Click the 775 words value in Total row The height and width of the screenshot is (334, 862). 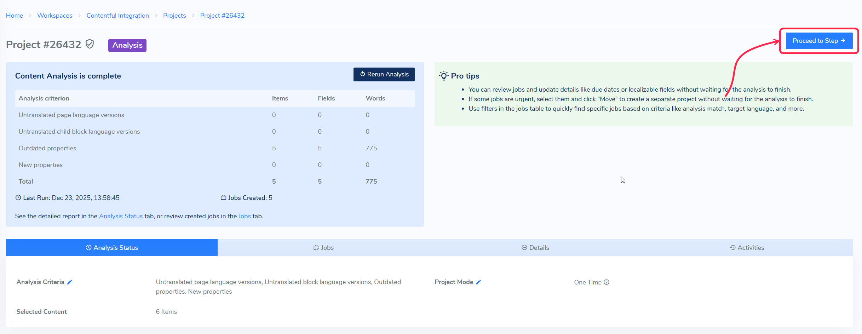(x=372, y=182)
